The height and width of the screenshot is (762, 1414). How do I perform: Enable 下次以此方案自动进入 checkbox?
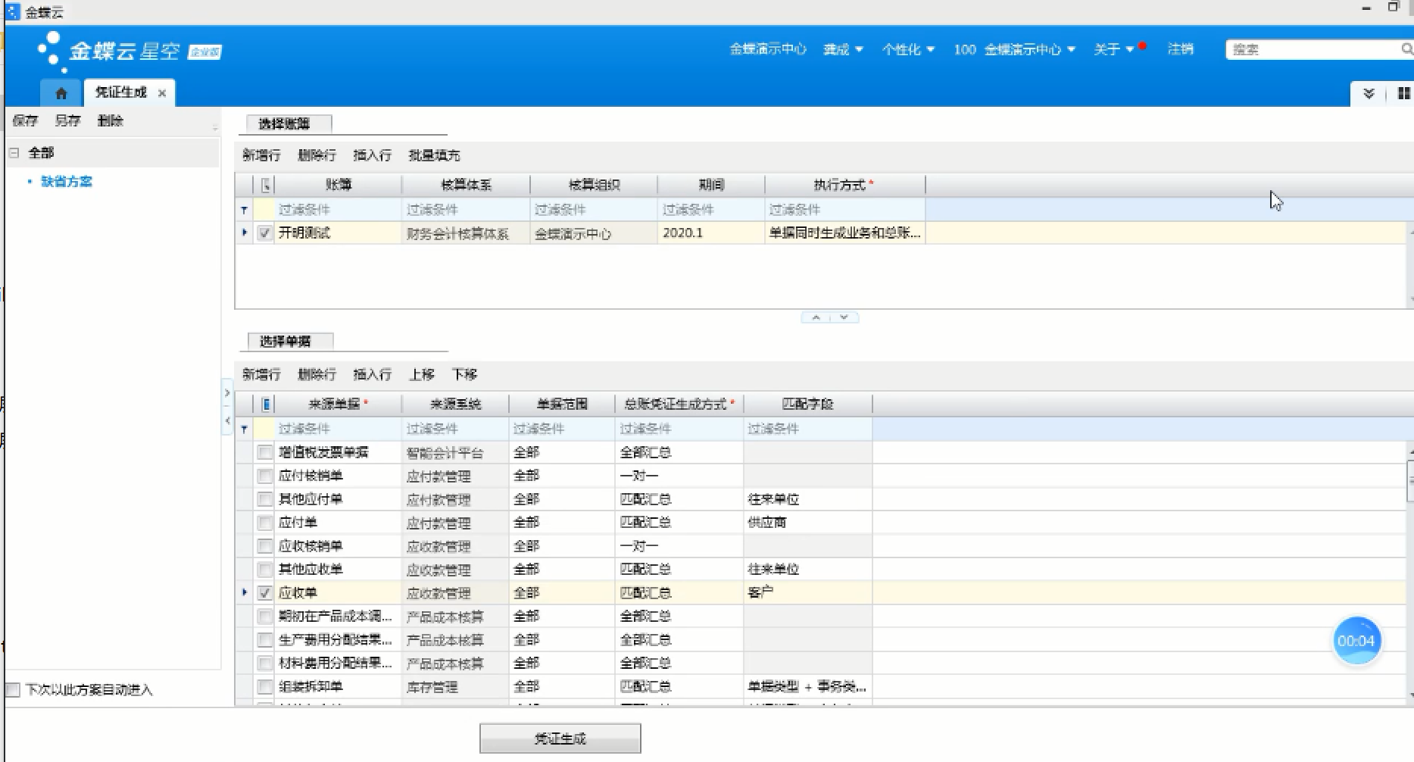pyautogui.click(x=13, y=690)
